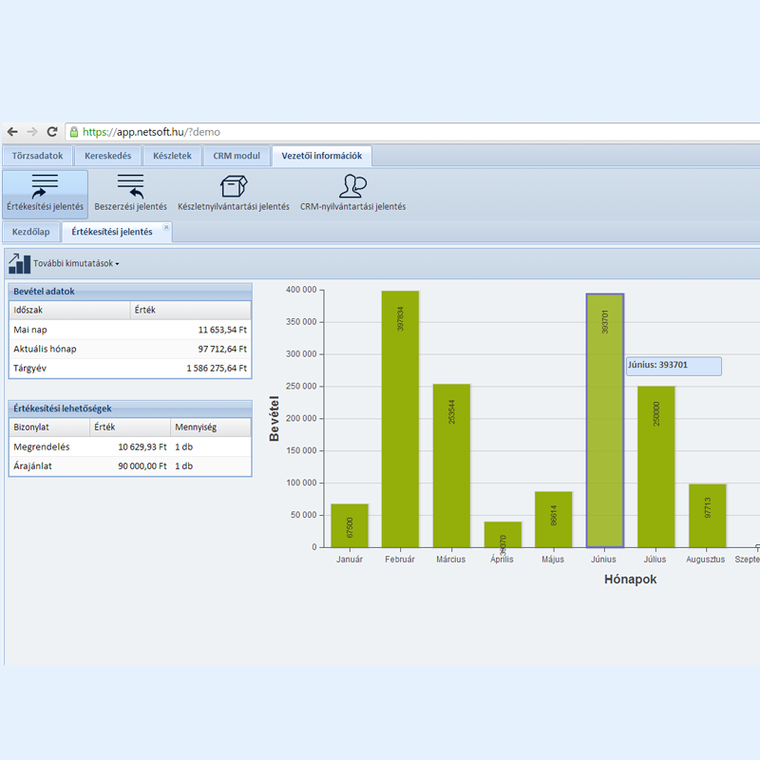Switch to Kereskedés tab
This screenshot has height=760, width=760.
107,156
